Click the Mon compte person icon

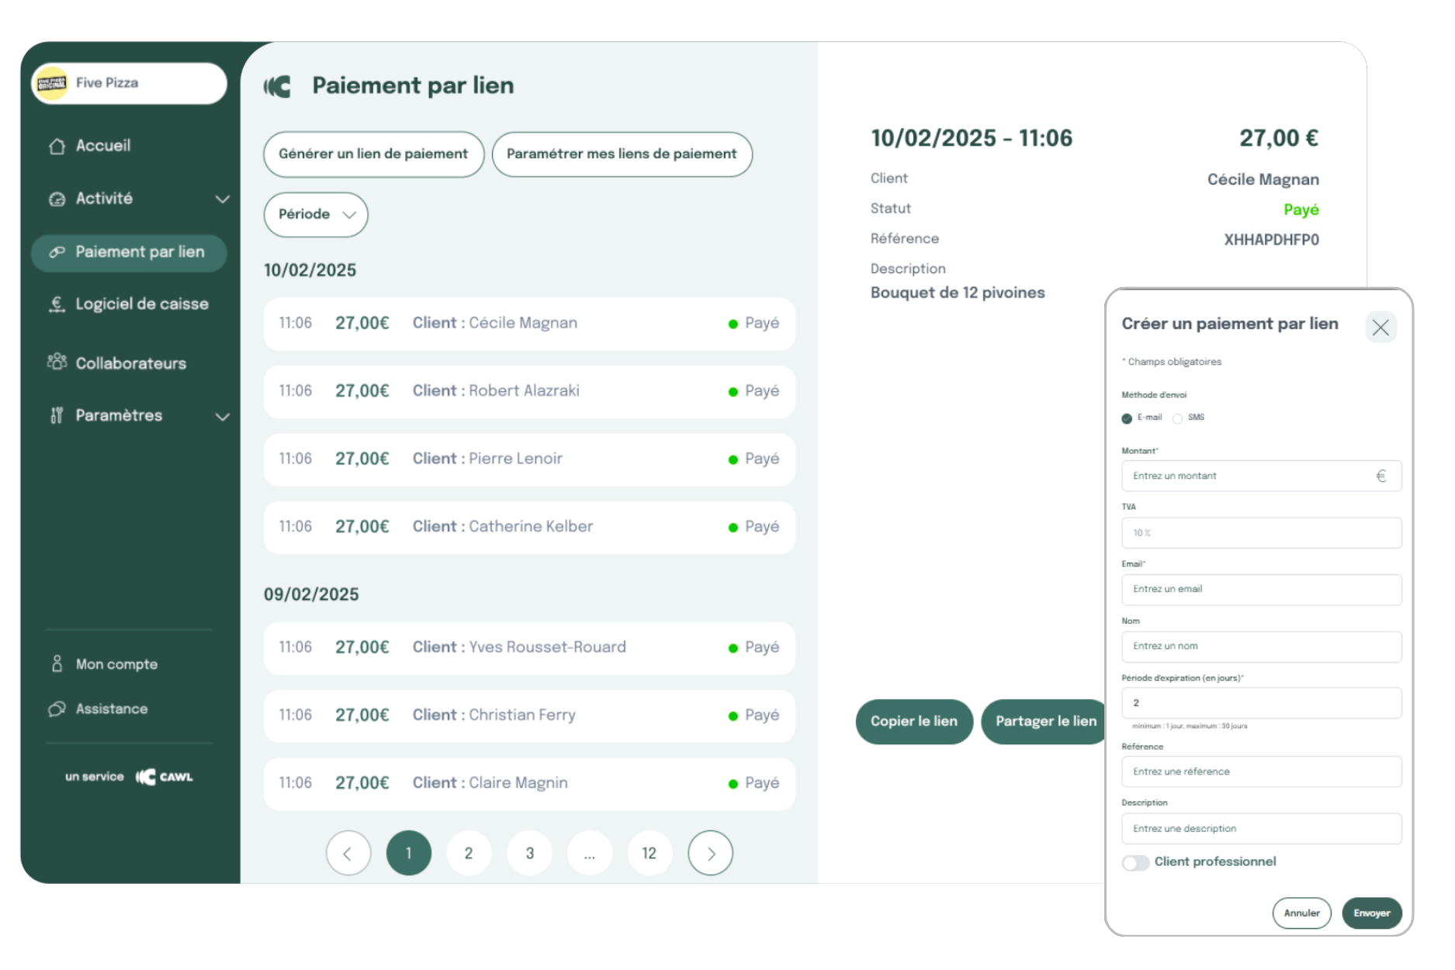57,664
